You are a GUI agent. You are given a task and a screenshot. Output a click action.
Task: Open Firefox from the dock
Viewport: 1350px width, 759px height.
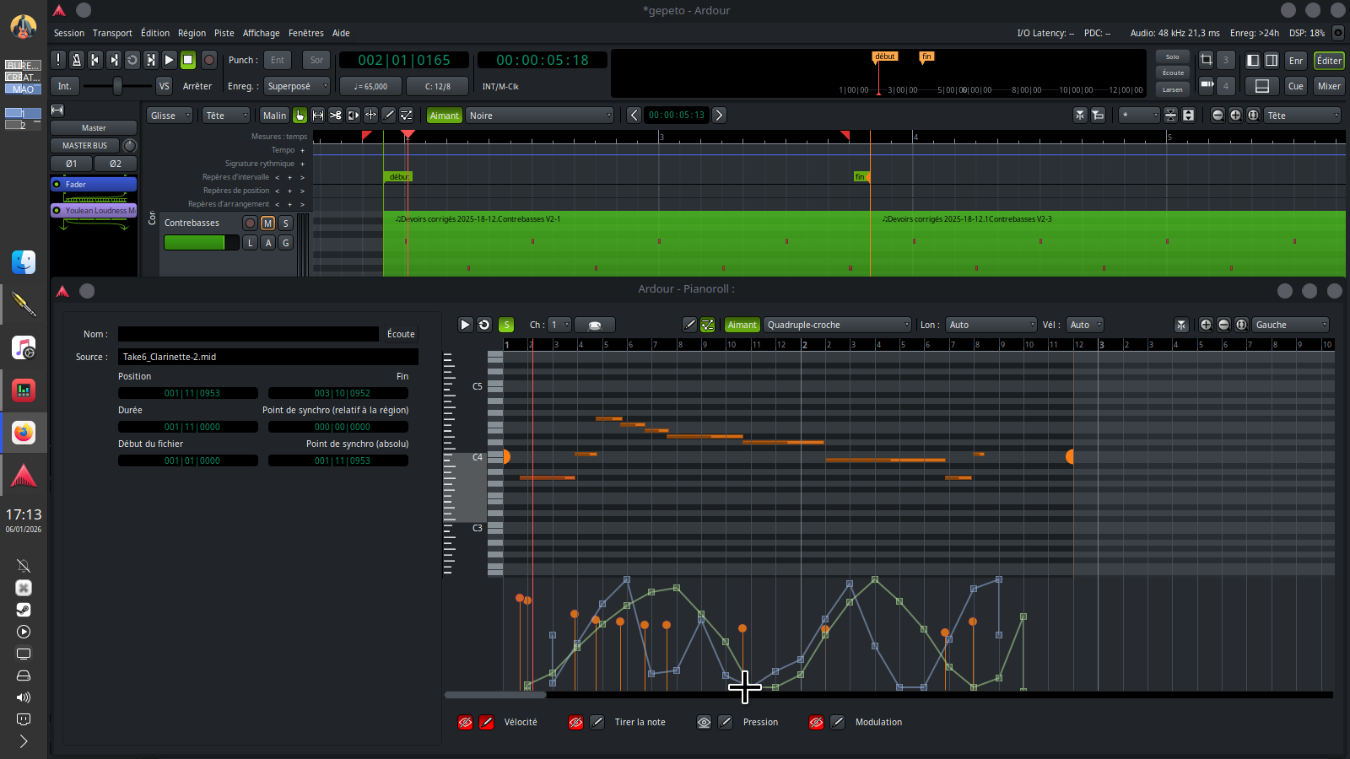(x=24, y=433)
